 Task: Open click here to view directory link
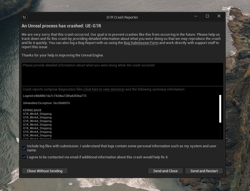click(x=104, y=89)
